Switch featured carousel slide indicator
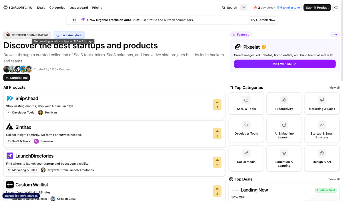 333,35
